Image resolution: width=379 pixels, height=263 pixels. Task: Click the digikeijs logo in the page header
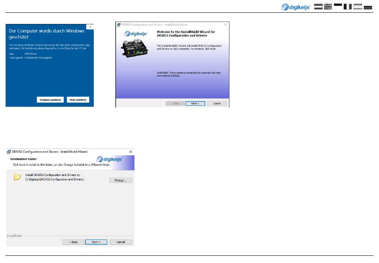tap(296, 7)
